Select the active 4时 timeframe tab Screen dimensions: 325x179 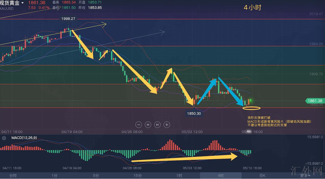point(220,176)
